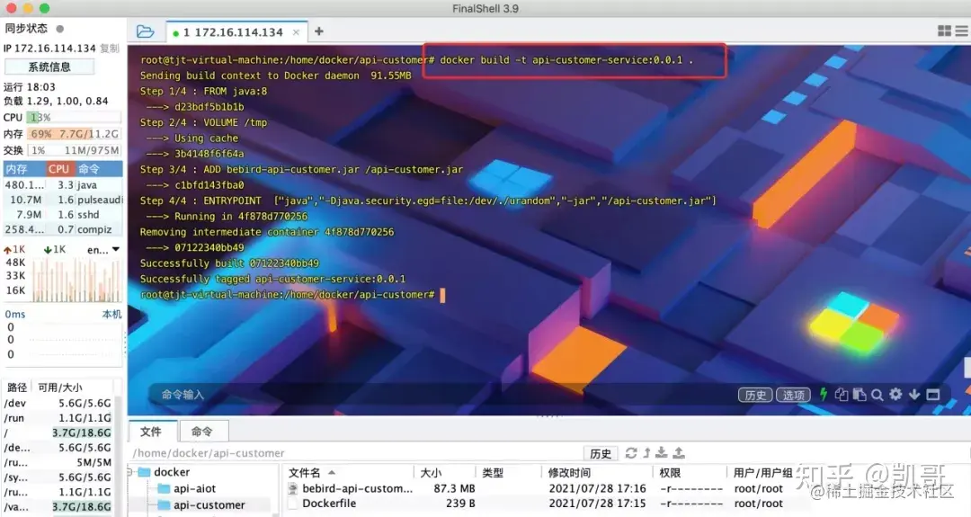Go to parent directory arrow icon

pos(646,453)
